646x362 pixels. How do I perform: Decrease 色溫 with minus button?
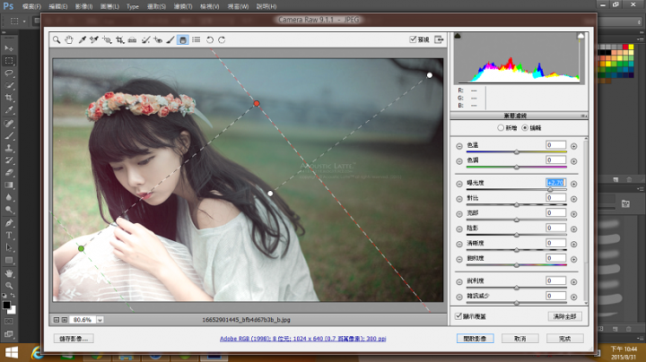tap(459, 146)
